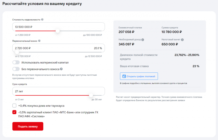The height and width of the screenshot is (140, 218).
Task: Click the down payment slider handle
Action: tap(17, 52)
